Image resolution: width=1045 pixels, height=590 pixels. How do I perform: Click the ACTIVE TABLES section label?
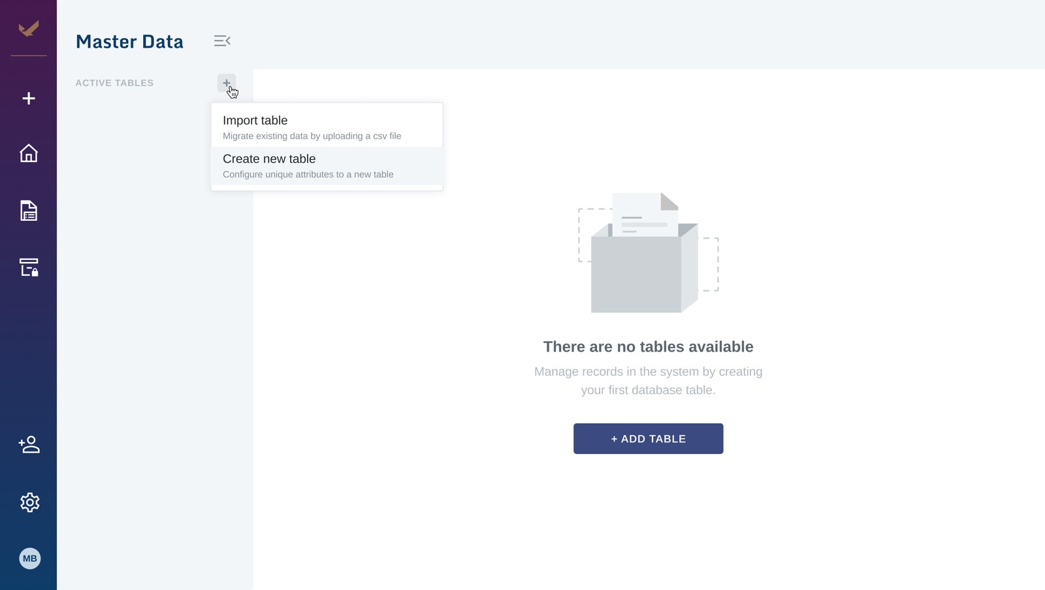(x=114, y=83)
